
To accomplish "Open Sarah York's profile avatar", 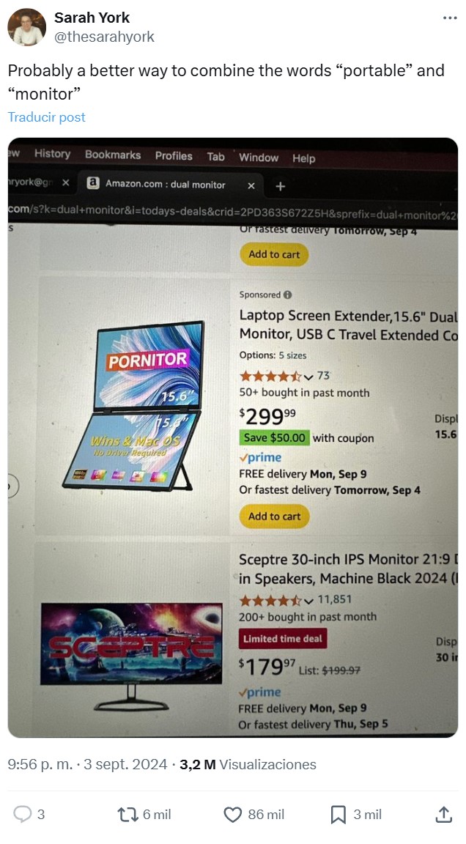I will click(x=26, y=26).
